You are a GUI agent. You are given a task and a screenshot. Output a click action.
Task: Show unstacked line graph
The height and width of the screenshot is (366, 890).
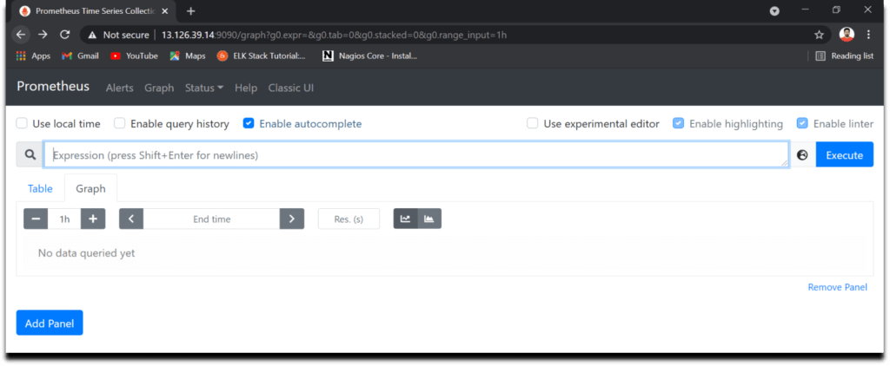coord(405,219)
